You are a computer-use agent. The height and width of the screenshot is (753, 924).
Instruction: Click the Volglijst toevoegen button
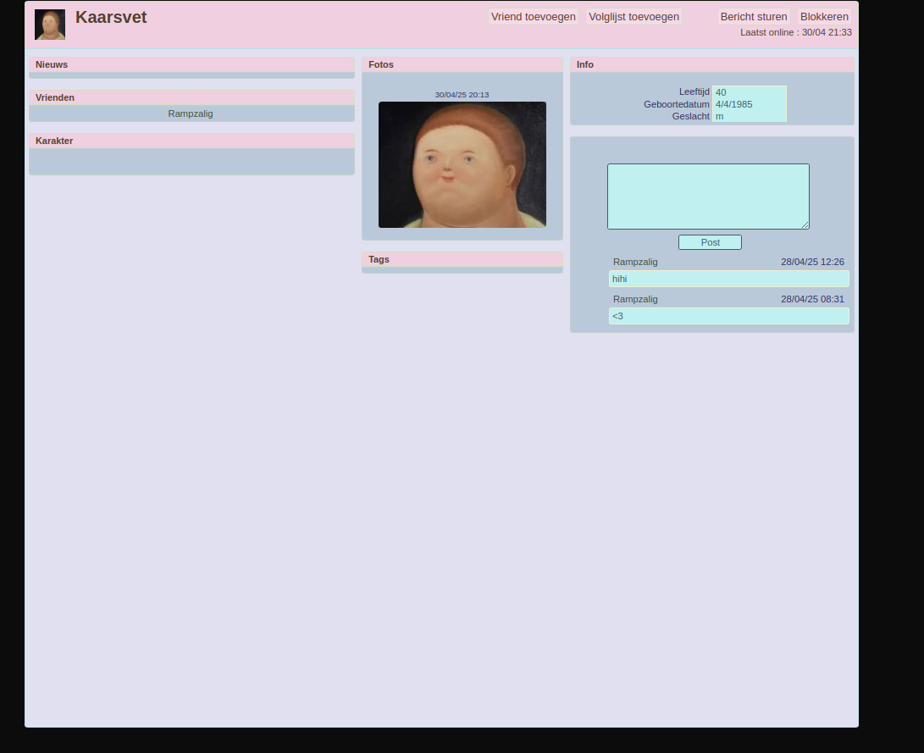634,16
